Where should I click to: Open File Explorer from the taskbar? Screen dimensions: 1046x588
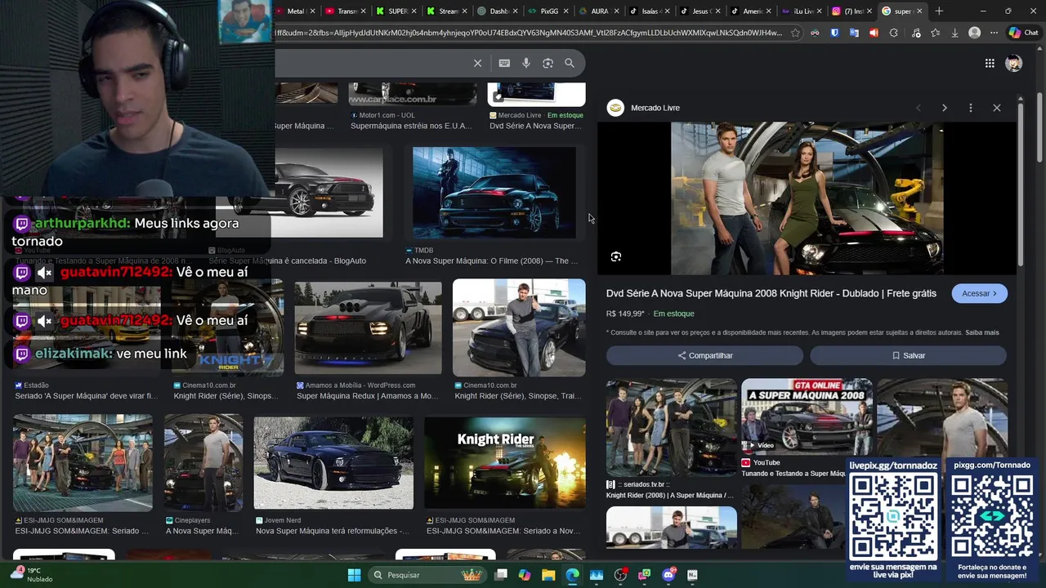(548, 575)
